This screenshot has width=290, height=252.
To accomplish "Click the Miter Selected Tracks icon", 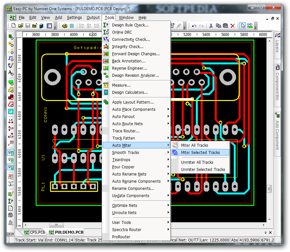I will 175,153.
